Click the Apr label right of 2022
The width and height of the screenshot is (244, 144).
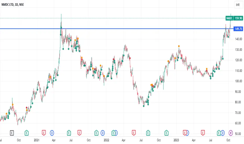[124, 140]
